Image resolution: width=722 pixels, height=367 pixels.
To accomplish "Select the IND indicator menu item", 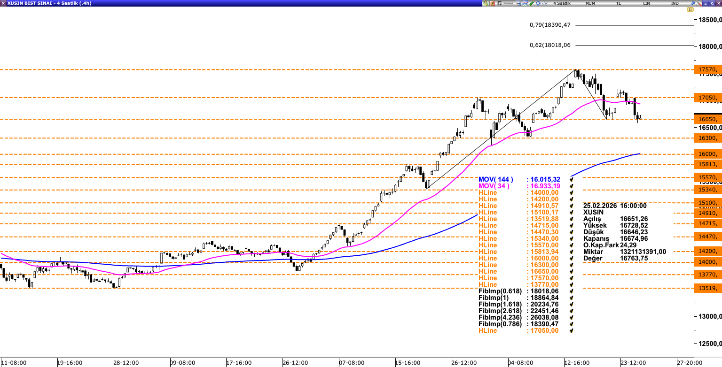I will coord(675,3).
